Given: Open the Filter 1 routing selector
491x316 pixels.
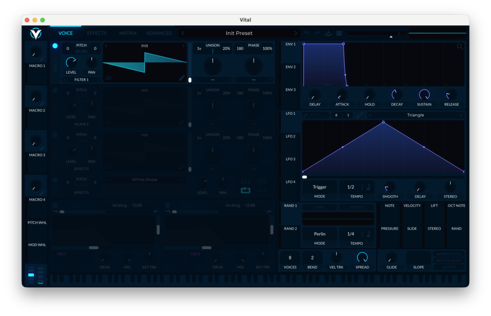Looking at the screenshot, I should (81, 80).
